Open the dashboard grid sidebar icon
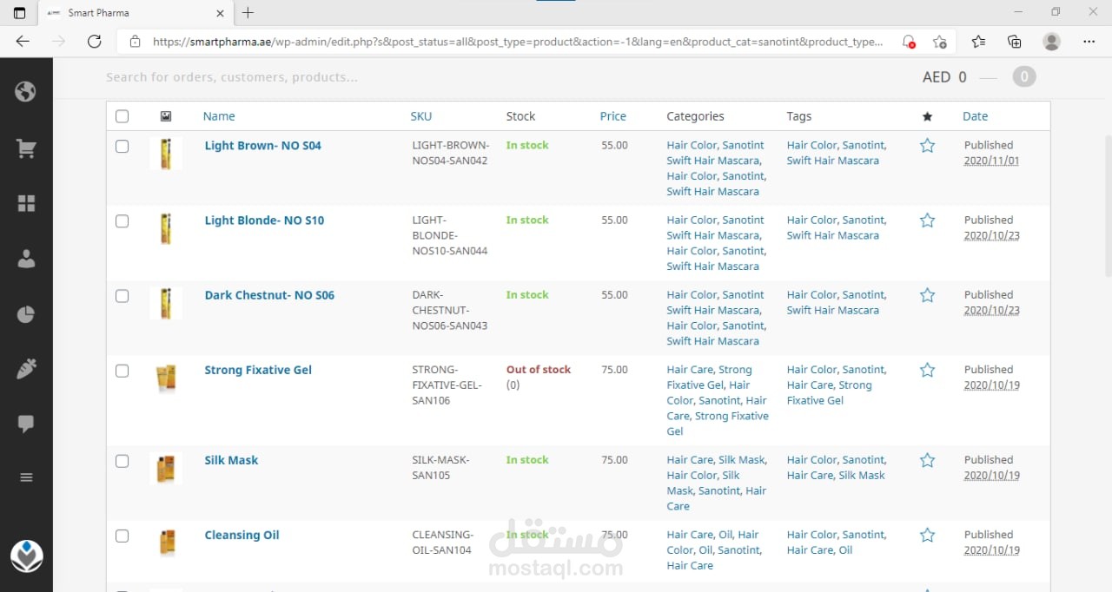1112x592 pixels. [26, 203]
